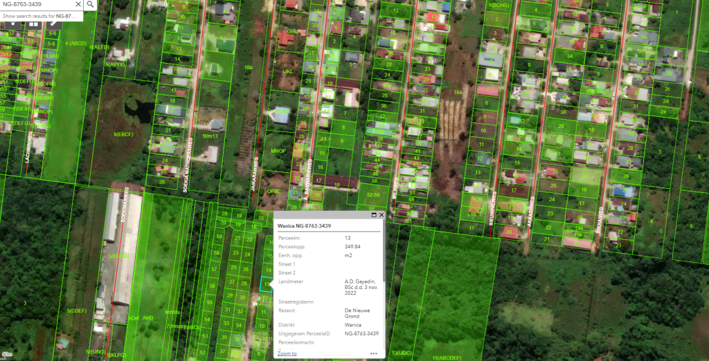Click the 'Zoom to' link in popup
This screenshot has height=361, width=709.
click(x=287, y=353)
